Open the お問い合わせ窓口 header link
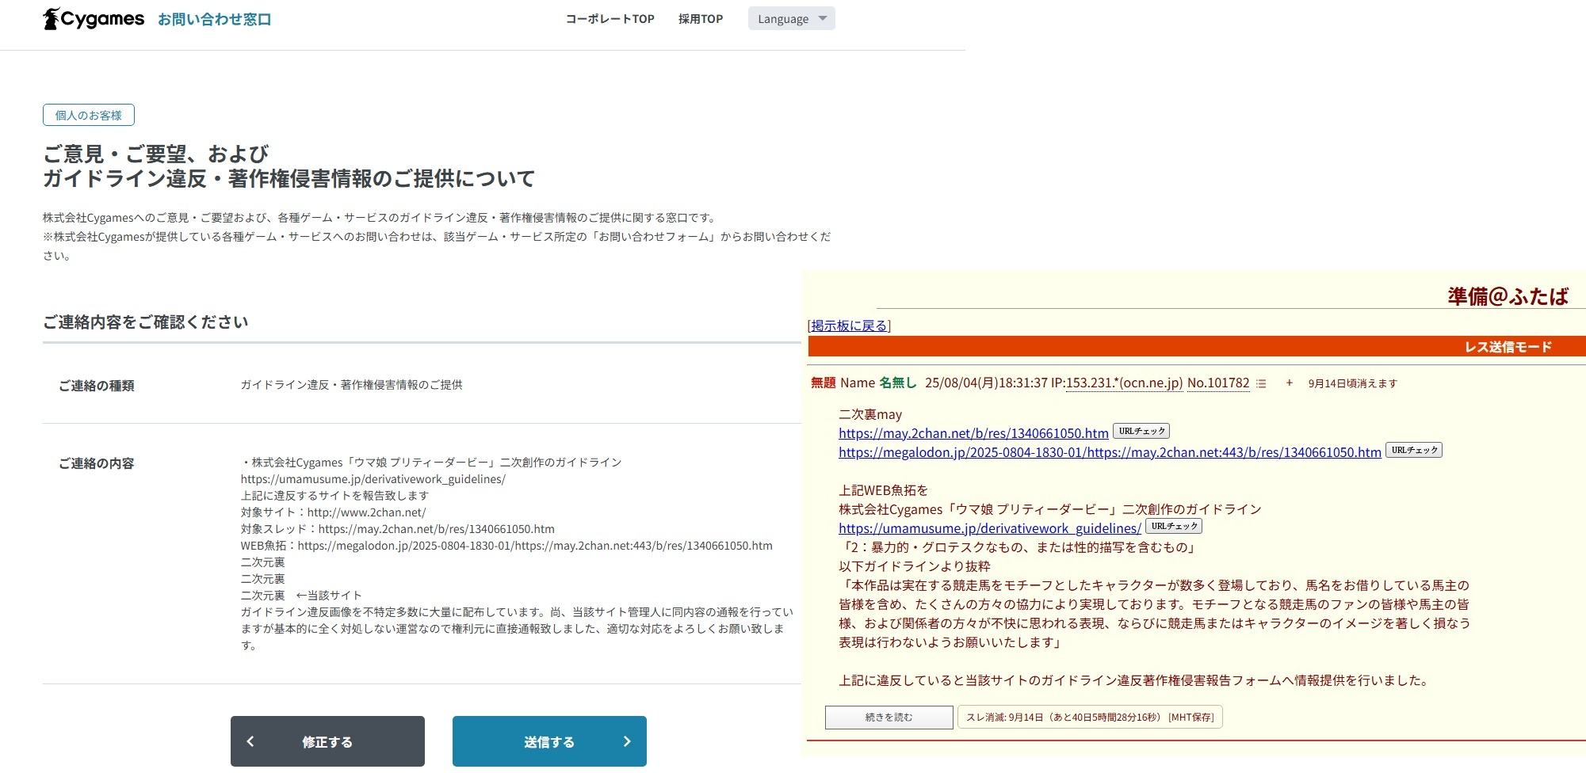 coord(214,20)
